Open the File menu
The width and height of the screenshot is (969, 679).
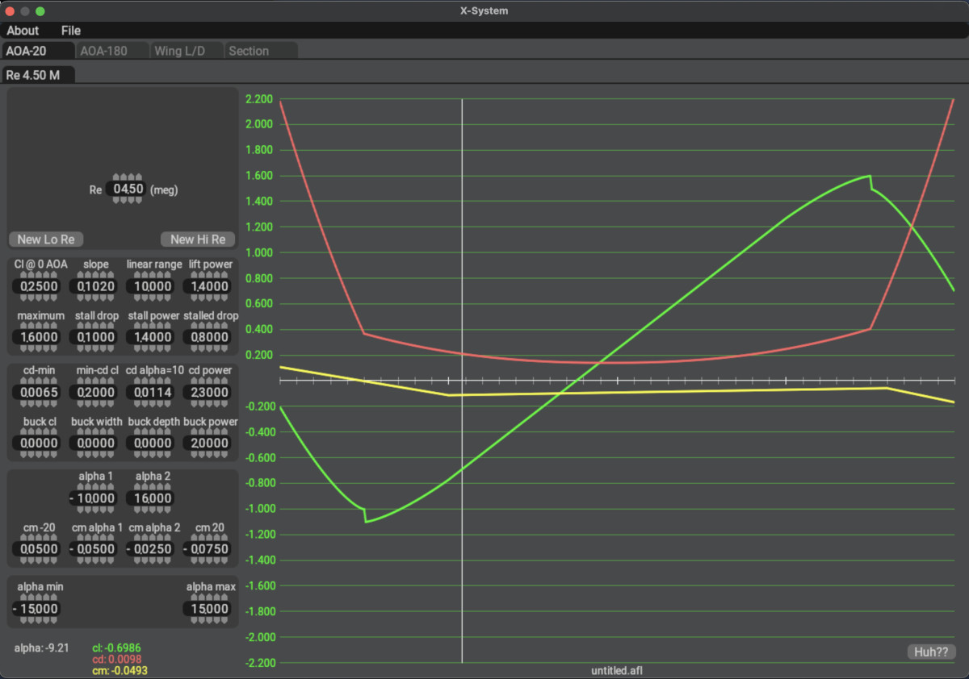pos(71,31)
